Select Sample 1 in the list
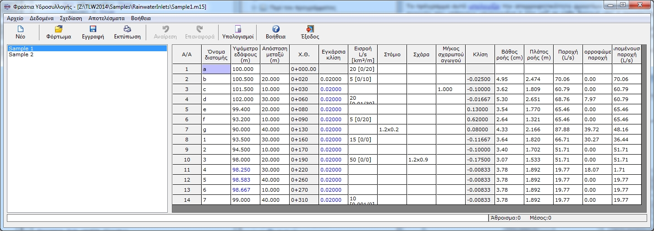Viewport: 654px width, 231px height. point(21,48)
